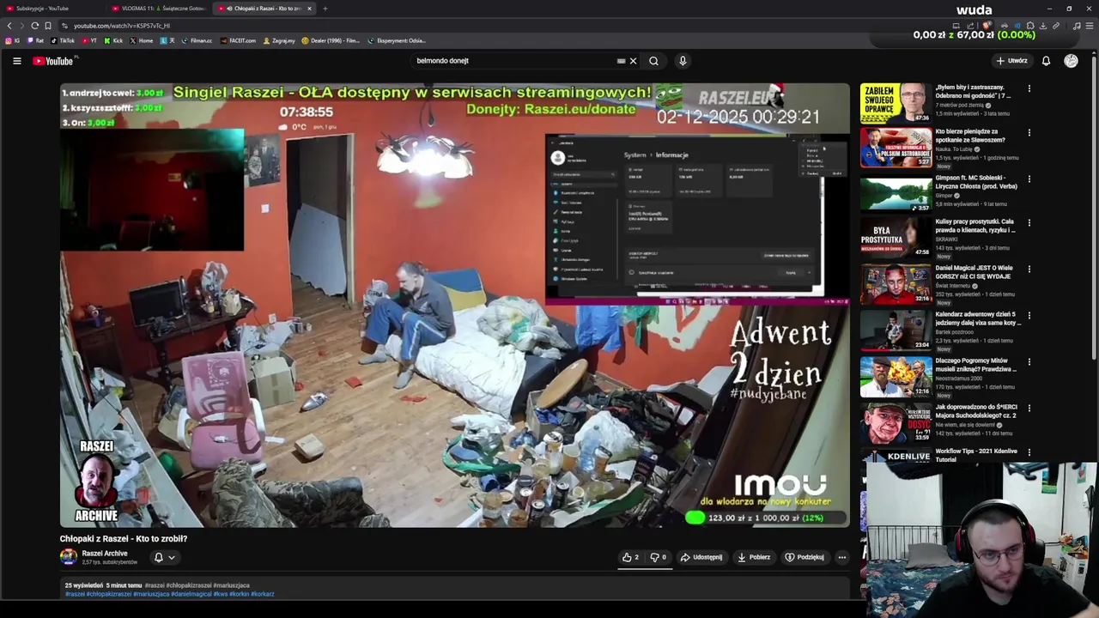Open browser main menu icon
Image resolution: width=1099 pixels, height=618 pixels.
(x=1090, y=26)
